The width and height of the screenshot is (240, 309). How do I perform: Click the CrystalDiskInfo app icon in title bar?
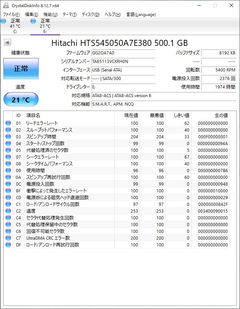(6, 5)
